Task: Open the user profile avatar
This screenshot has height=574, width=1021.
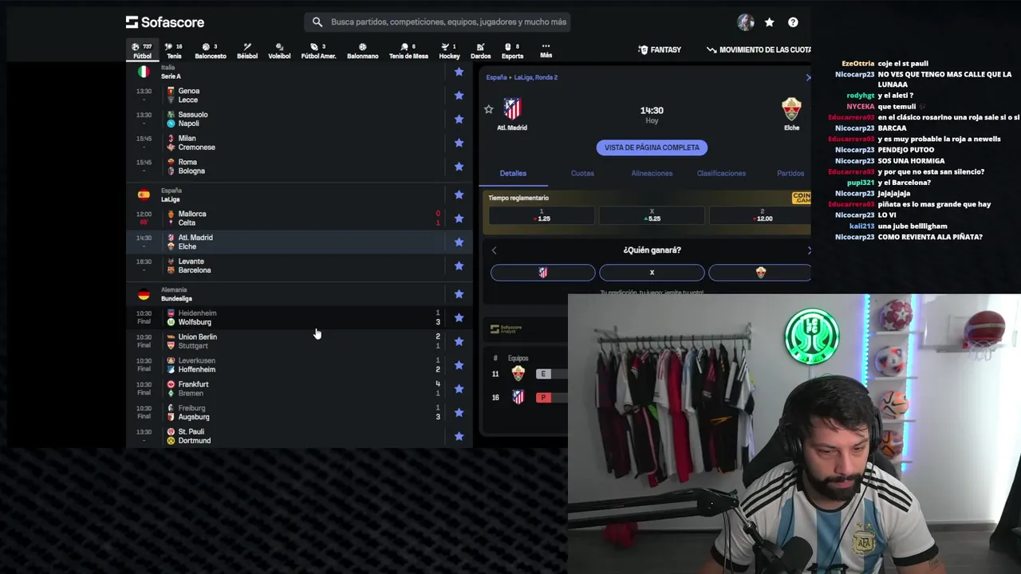Action: [x=746, y=22]
